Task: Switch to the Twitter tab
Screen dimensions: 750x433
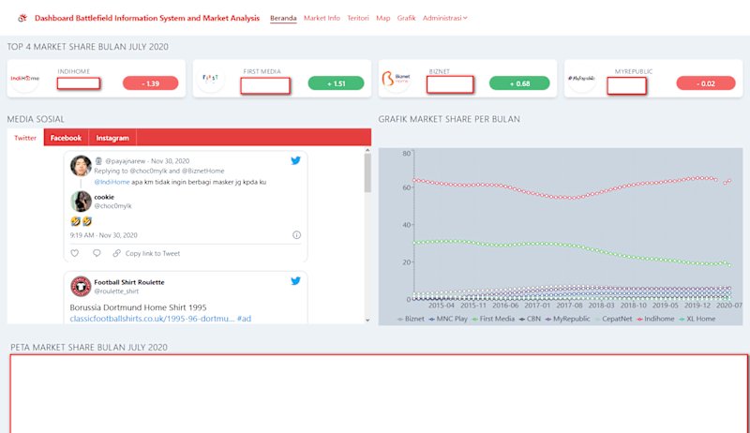Action: click(25, 138)
